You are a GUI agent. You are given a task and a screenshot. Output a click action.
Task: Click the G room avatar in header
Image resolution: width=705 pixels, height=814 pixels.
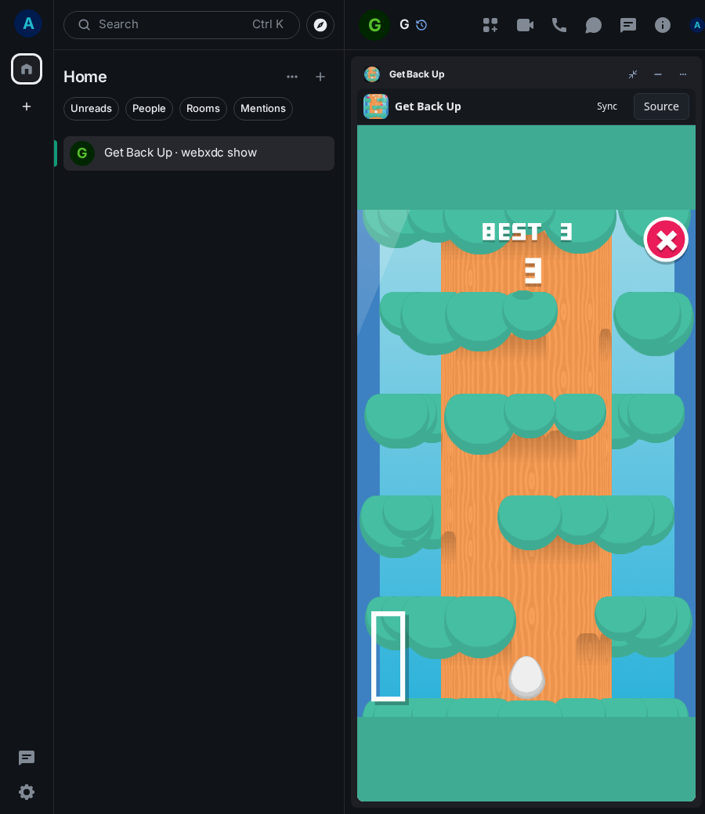pos(374,25)
